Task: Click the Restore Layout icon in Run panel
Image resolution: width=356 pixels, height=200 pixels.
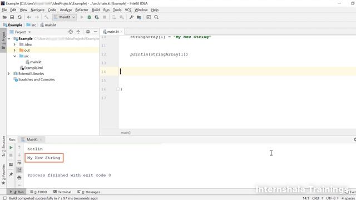Action: point(11,165)
